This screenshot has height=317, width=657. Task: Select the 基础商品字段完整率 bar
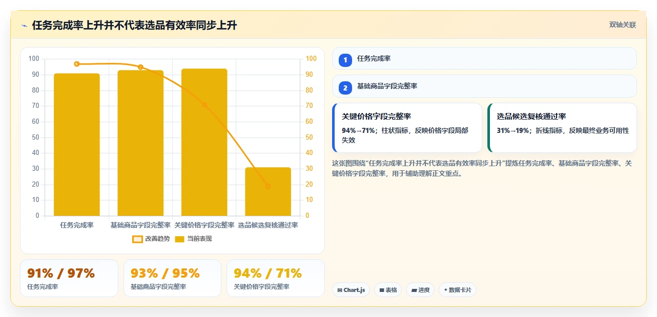click(140, 143)
